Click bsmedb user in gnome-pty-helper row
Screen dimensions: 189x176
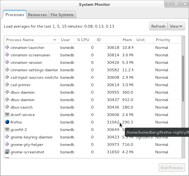click(67, 145)
